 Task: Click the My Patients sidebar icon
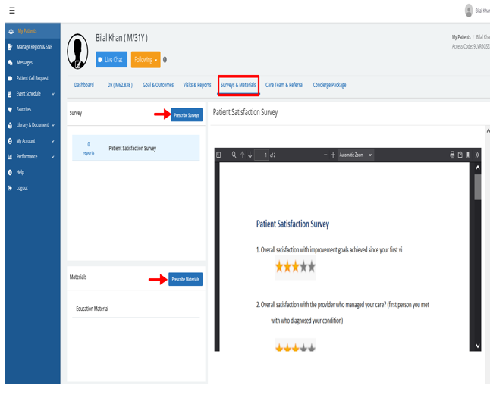click(x=11, y=31)
